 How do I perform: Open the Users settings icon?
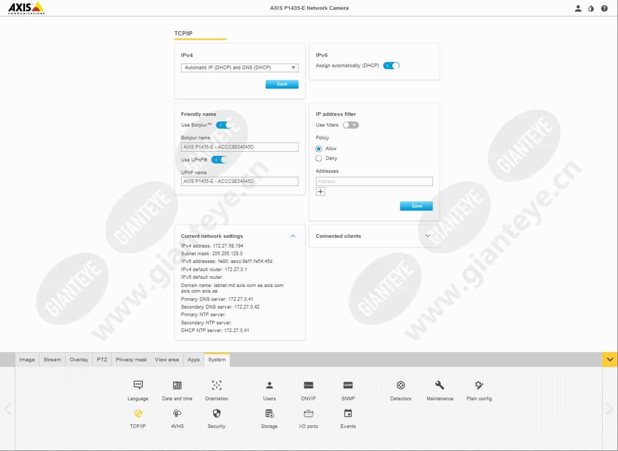click(x=269, y=385)
